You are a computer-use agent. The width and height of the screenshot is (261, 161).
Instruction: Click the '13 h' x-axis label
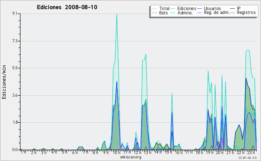pyautogui.click(x=147, y=152)
